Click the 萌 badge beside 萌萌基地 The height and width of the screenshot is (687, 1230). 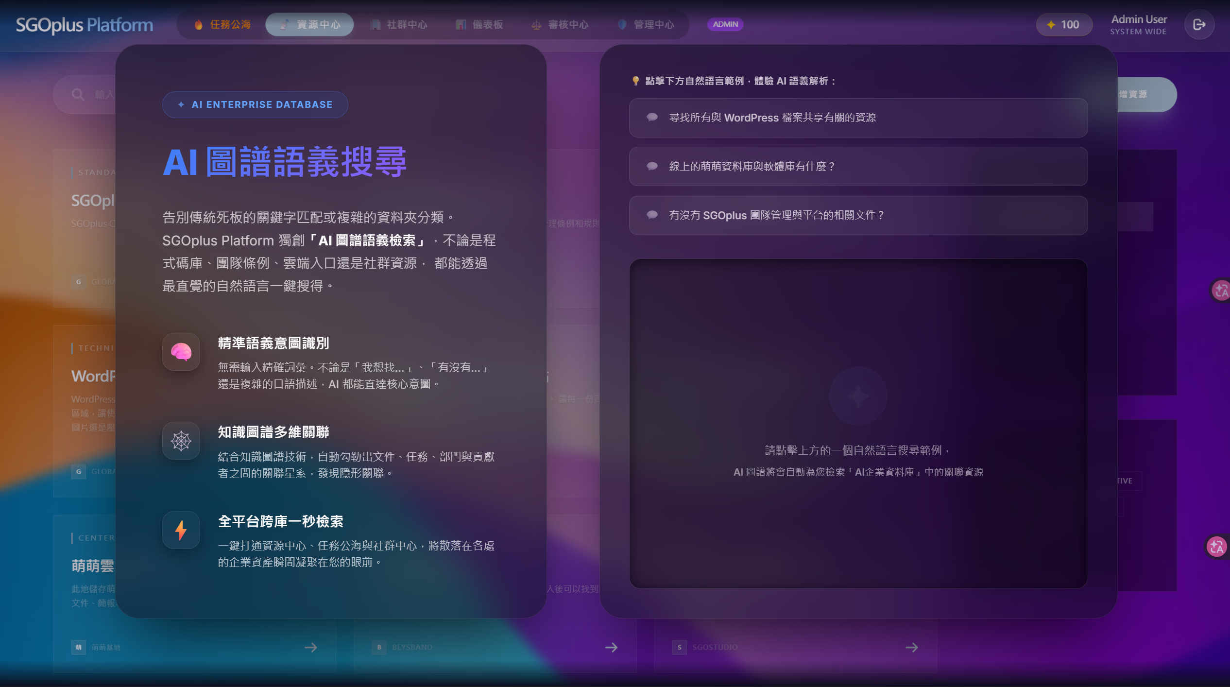[78, 647]
